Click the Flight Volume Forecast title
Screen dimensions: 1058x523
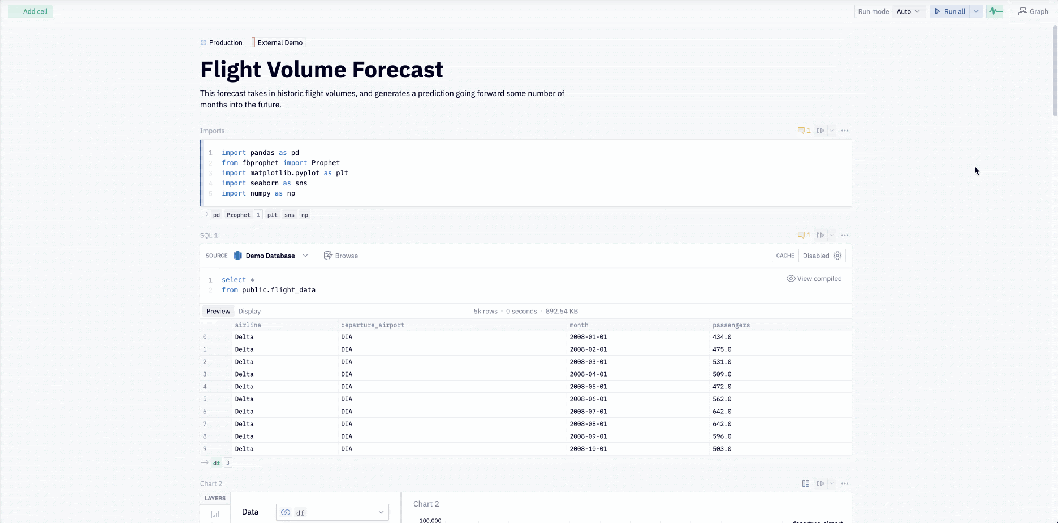[x=322, y=70]
